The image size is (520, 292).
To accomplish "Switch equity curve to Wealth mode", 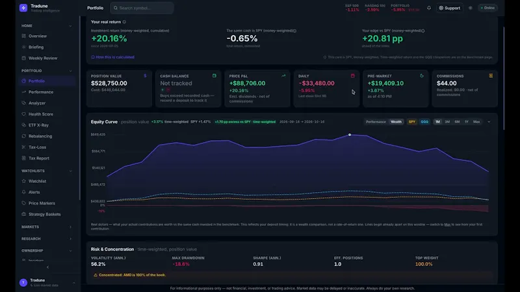I will pyautogui.click(x=396, y=122).
